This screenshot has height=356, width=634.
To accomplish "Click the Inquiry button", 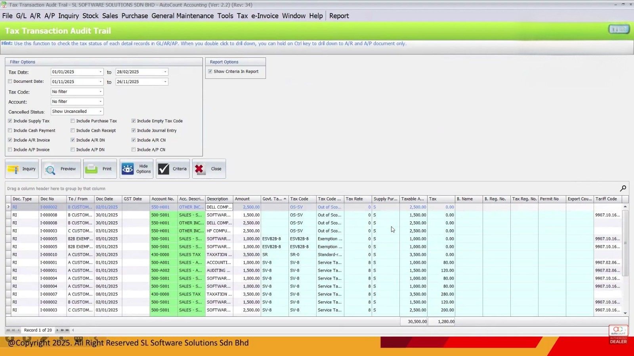I will [x=22, y=169].
